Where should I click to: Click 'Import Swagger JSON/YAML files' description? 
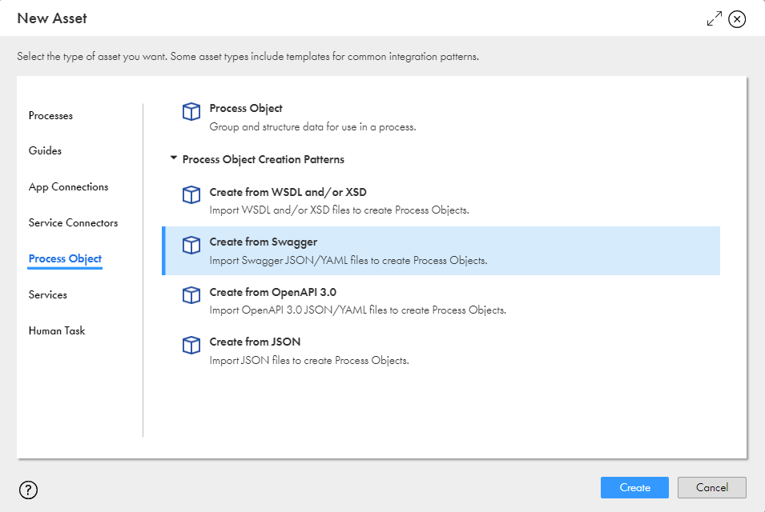pos(348,261)
